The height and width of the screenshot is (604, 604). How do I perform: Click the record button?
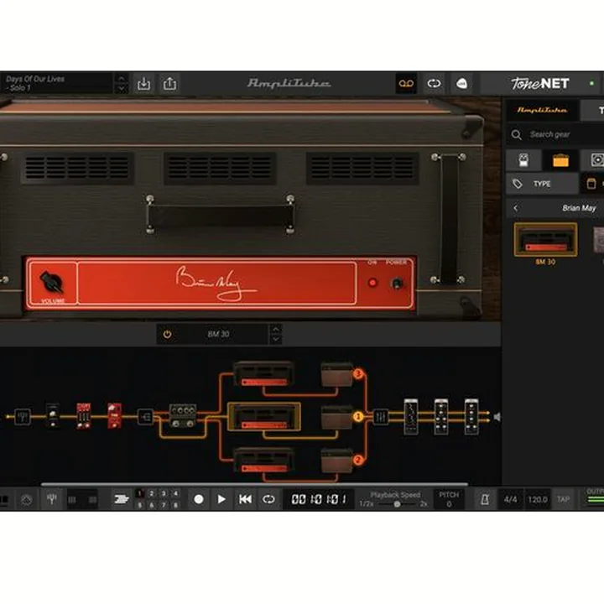coord(199,499)
